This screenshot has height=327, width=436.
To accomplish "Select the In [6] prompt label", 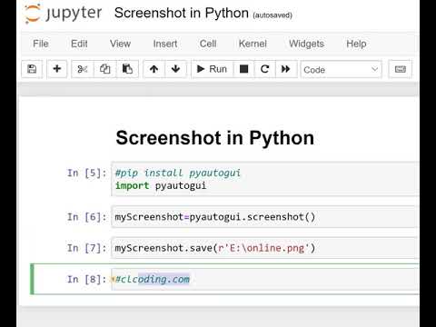I will [x=86, y=217].
